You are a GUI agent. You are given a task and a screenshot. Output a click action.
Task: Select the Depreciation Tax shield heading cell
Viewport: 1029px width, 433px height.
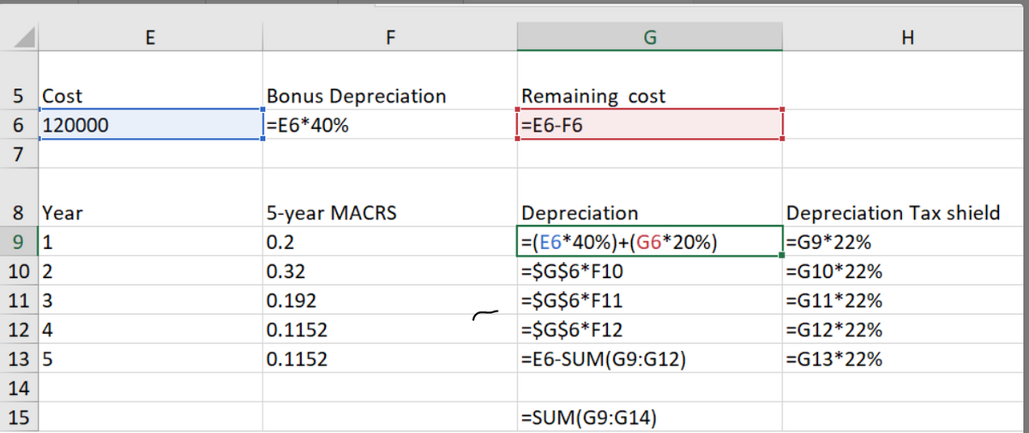tap(906, 212)
